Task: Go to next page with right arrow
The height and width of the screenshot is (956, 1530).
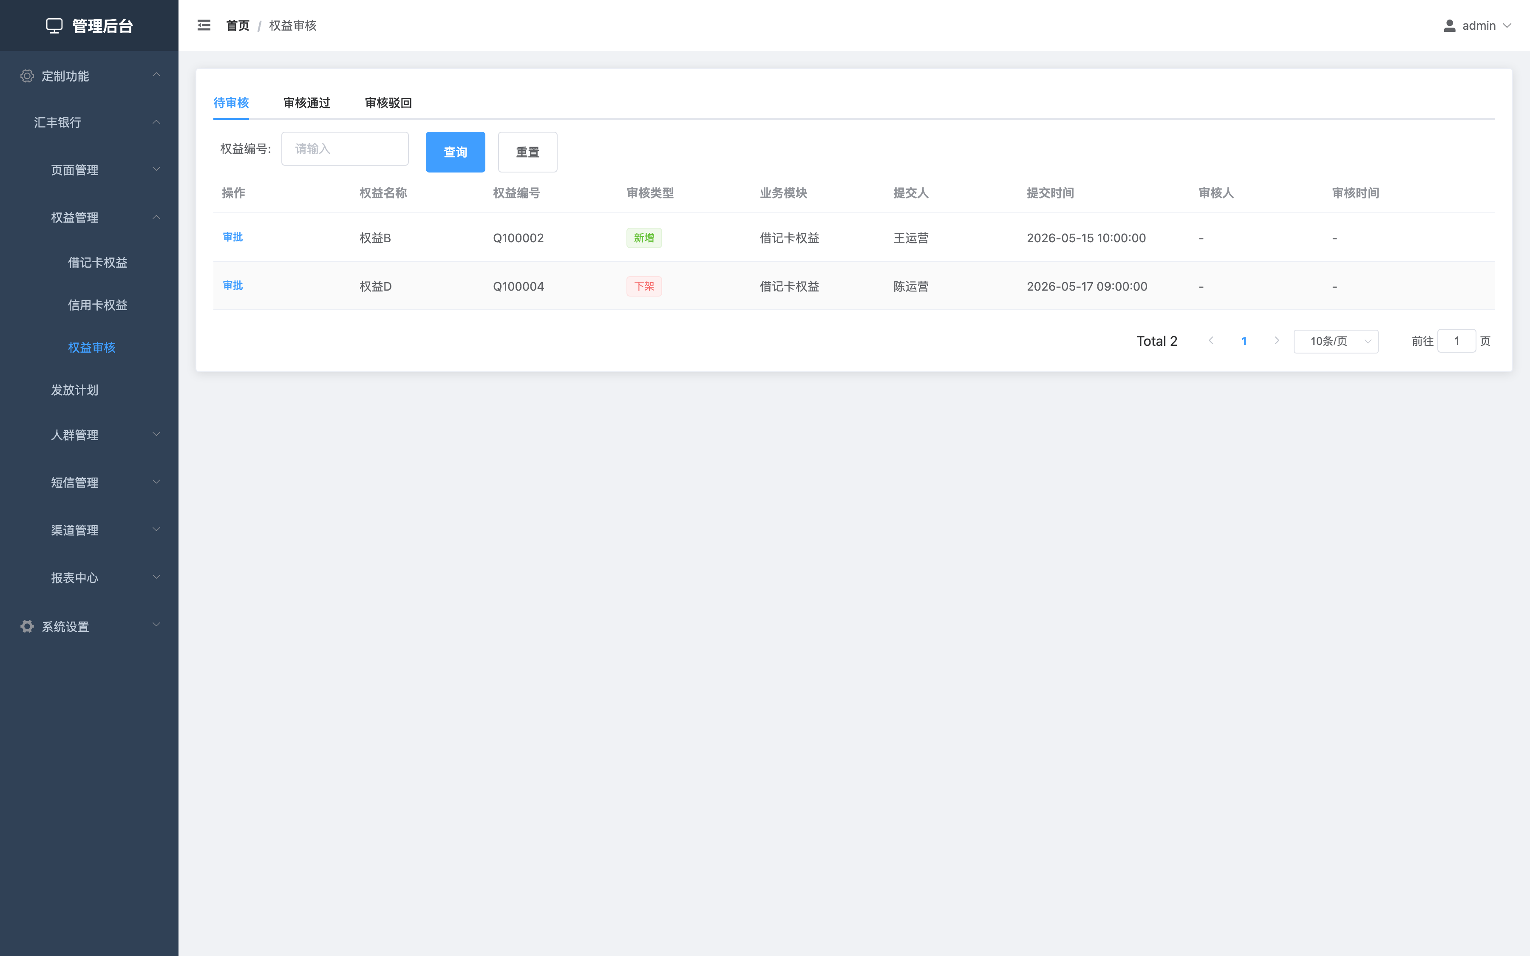Action: pos(1276,341)
